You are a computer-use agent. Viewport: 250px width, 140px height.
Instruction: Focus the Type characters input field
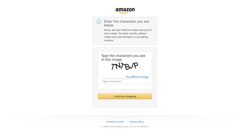pyautogui.click(x=125, y=81)
